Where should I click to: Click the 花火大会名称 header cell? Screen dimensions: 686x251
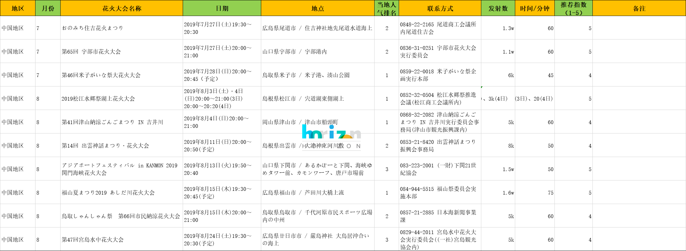coord(122,8)
